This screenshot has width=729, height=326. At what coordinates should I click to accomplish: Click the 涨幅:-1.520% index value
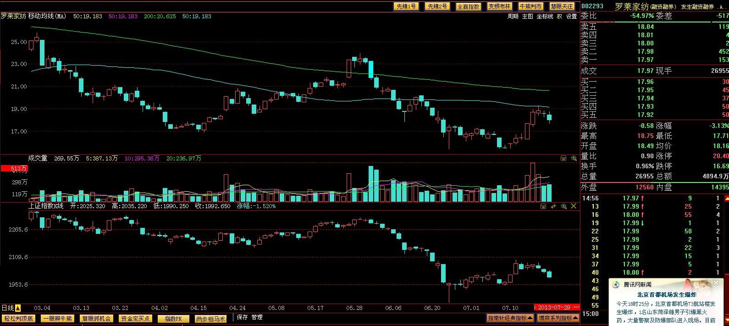tap(256, 206)
